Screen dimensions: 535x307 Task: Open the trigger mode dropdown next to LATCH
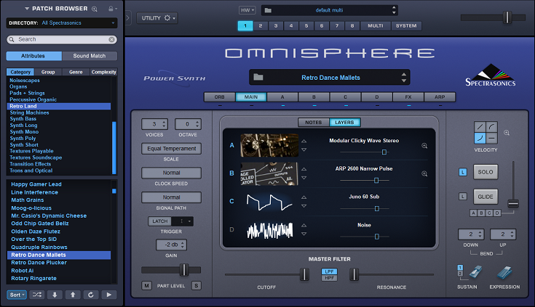pos(183,221)
